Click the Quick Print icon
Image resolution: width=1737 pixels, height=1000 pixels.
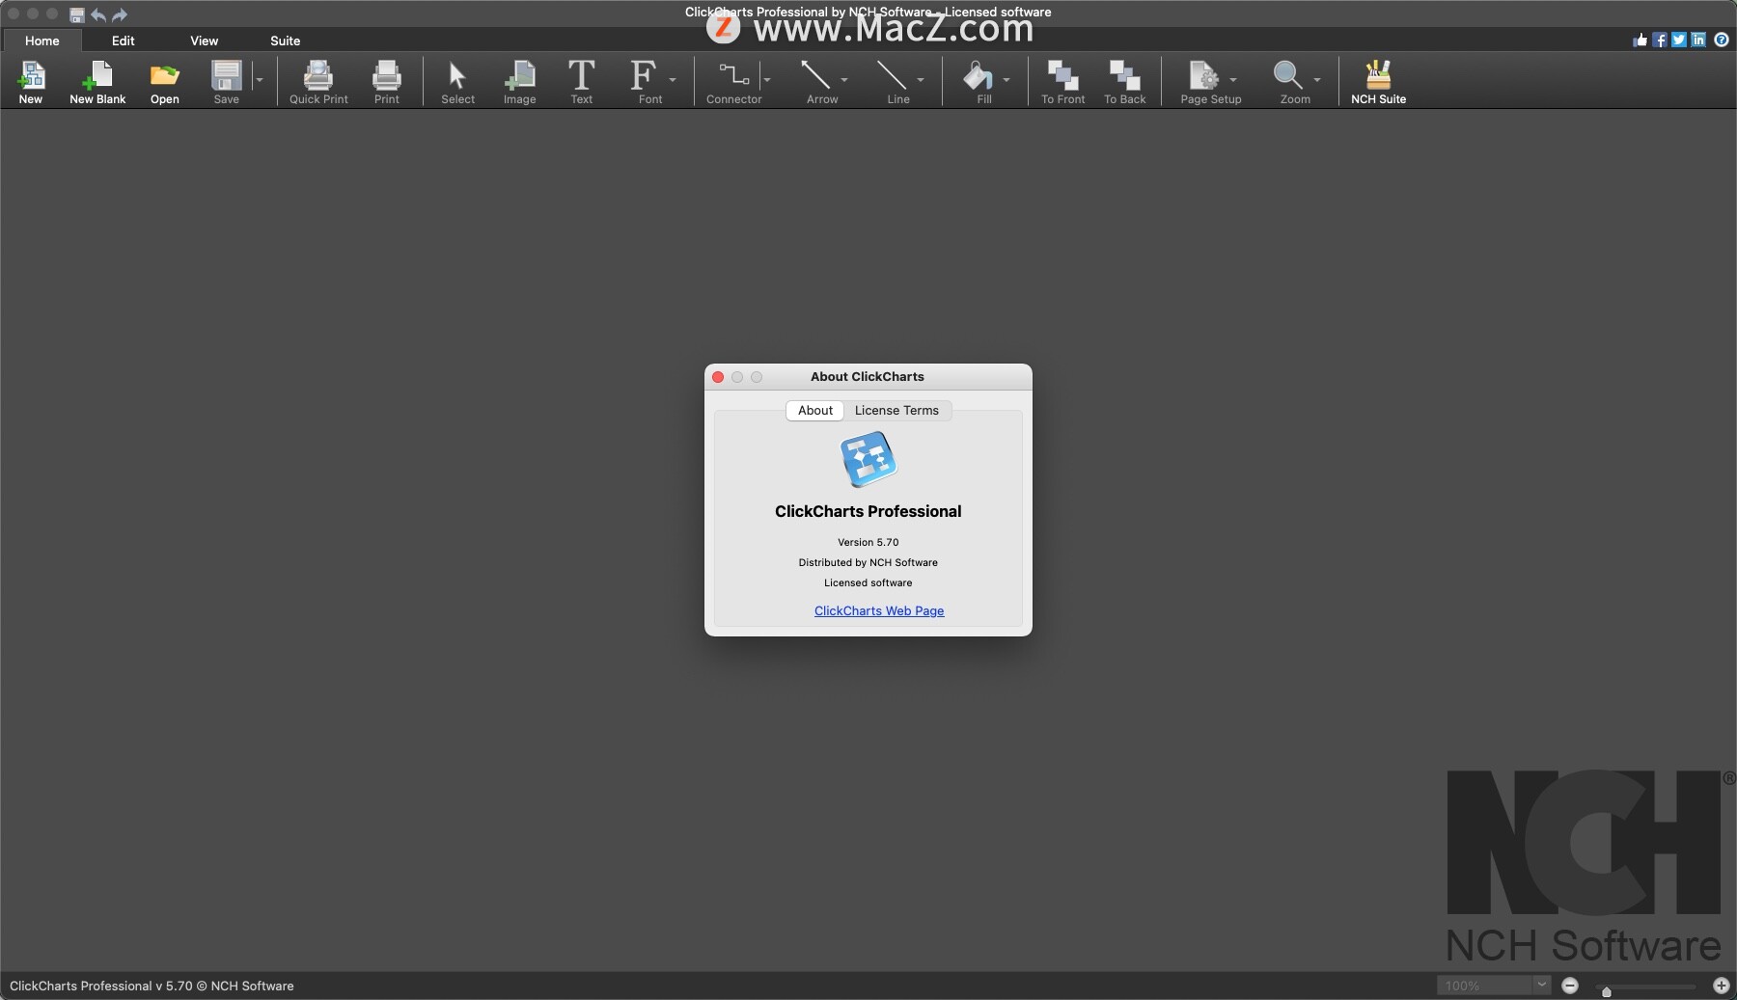[x=318, y=81]
